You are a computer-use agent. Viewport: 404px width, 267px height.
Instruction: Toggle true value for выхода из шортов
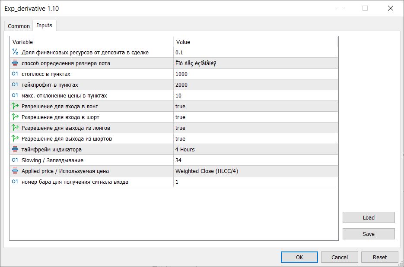tap(255, 138)
